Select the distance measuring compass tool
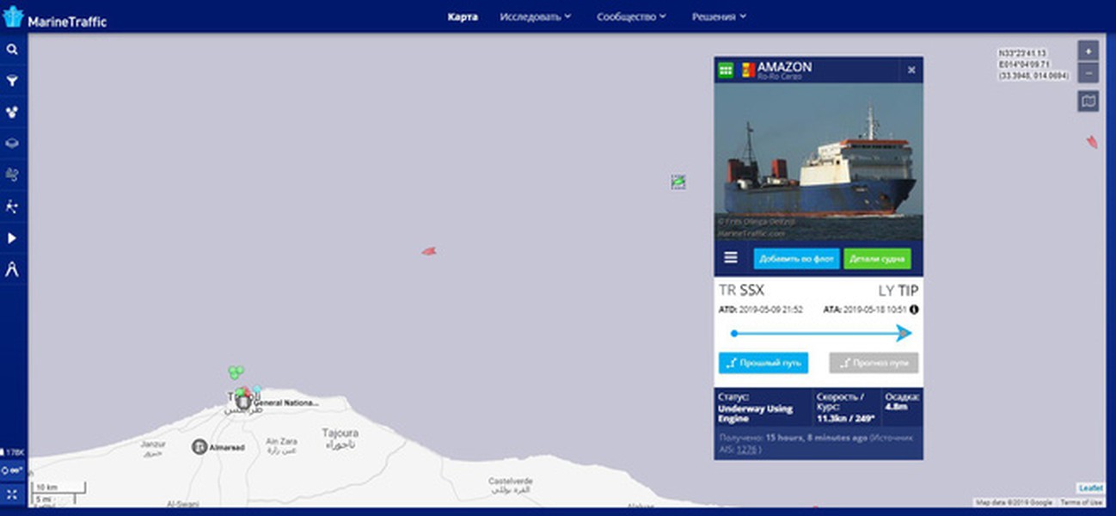Image resolution: width=1116 pixels, height=516 pixels. point(12,269)
